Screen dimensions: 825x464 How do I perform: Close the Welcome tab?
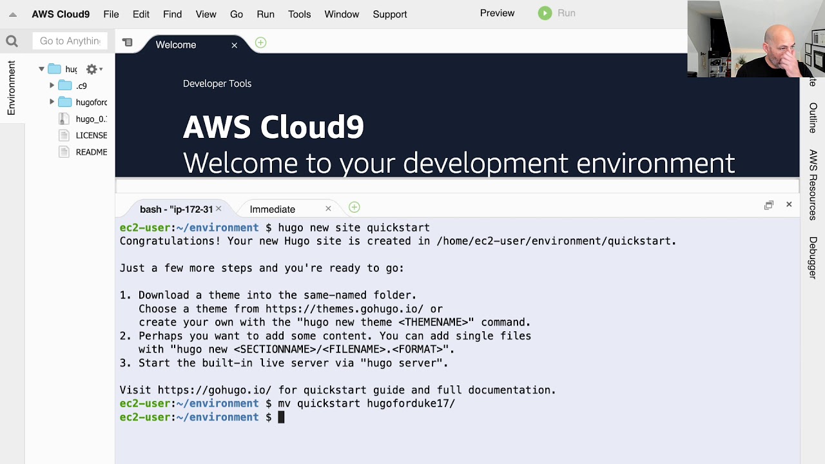pos(235,45)
